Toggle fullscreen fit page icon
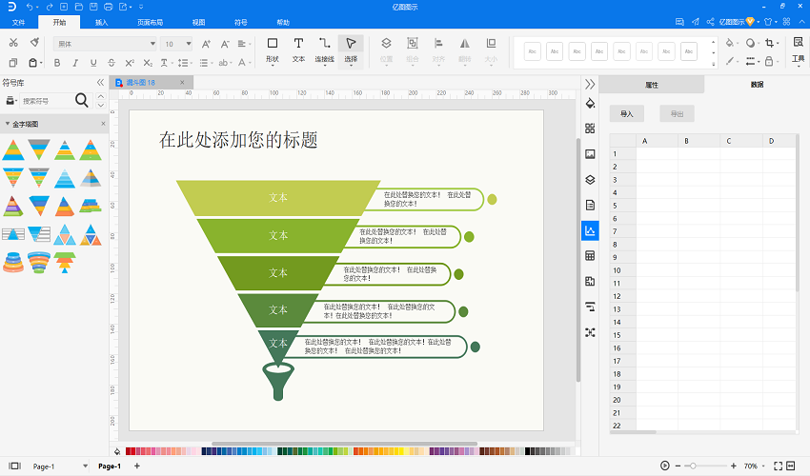Screen dimensions: 810x476 778,466
